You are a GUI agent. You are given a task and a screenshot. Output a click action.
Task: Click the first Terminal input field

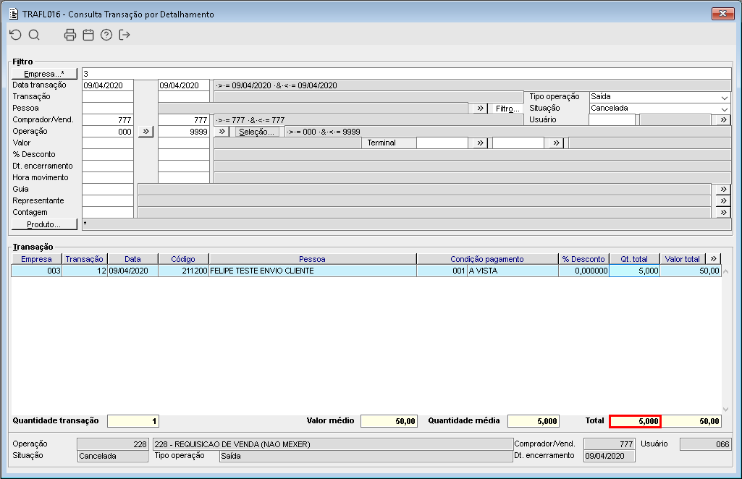(442, 143)
